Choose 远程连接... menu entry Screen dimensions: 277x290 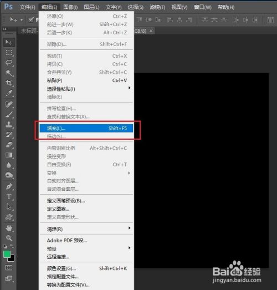(x=86, y=257)
